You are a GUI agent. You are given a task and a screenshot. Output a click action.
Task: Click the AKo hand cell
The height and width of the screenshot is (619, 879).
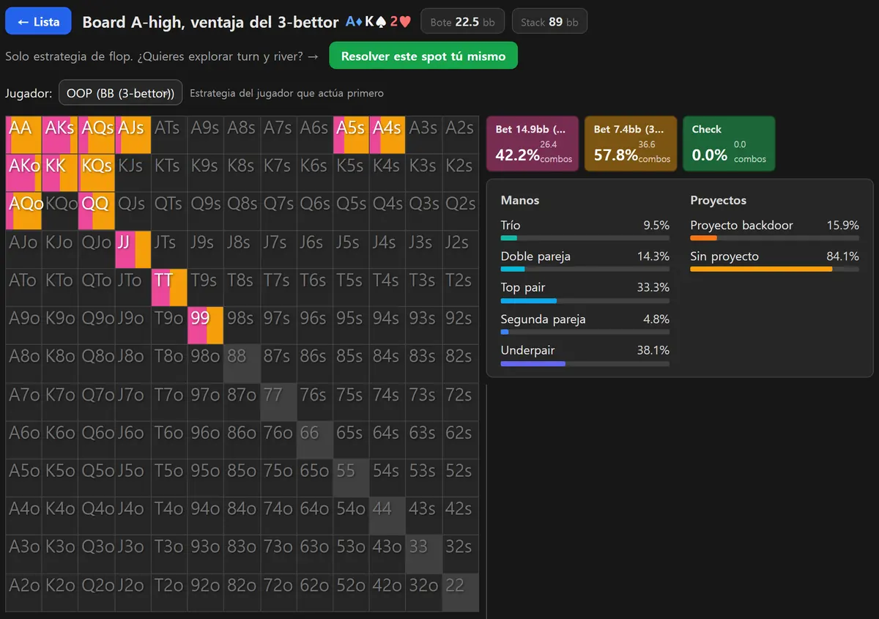point(23,173)
